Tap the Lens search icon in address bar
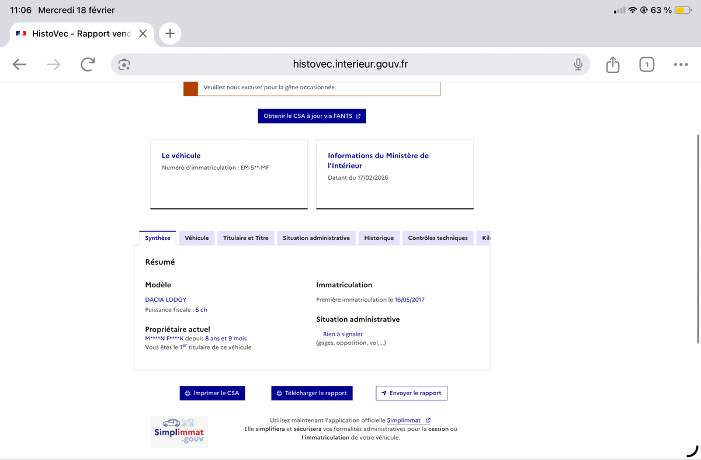The height and width of the screenshot is (460, 701). coord(124,64)
